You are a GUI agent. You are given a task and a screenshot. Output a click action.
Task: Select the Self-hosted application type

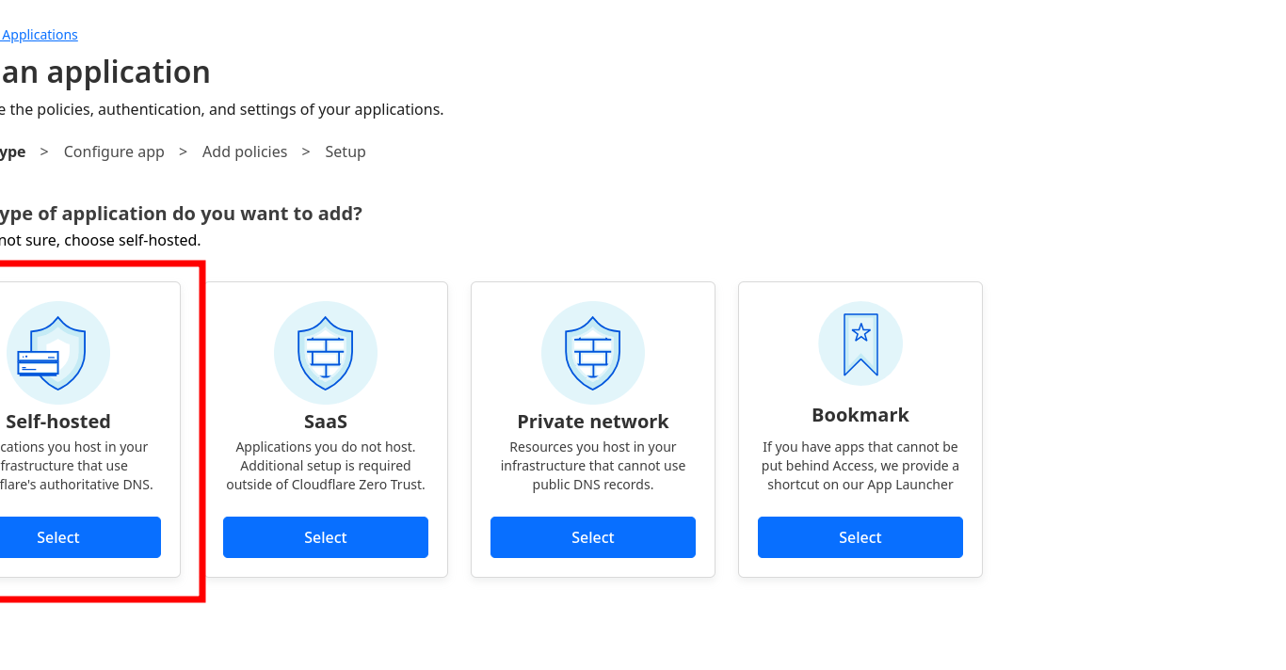pyautogui.click(x=57, y=536)
